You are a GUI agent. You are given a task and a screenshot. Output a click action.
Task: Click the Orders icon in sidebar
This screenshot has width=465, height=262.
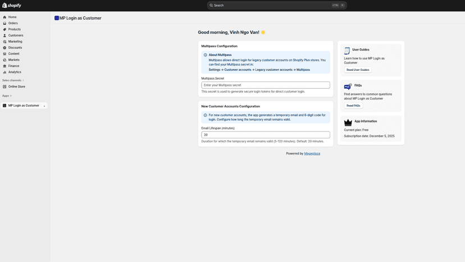click(4, 23)
